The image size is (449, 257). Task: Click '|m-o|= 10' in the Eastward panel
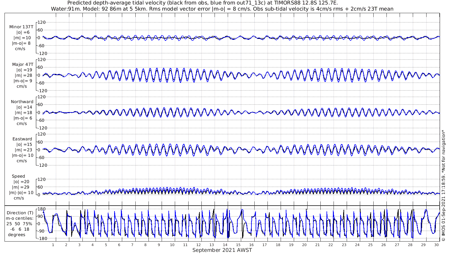[22, 155]
